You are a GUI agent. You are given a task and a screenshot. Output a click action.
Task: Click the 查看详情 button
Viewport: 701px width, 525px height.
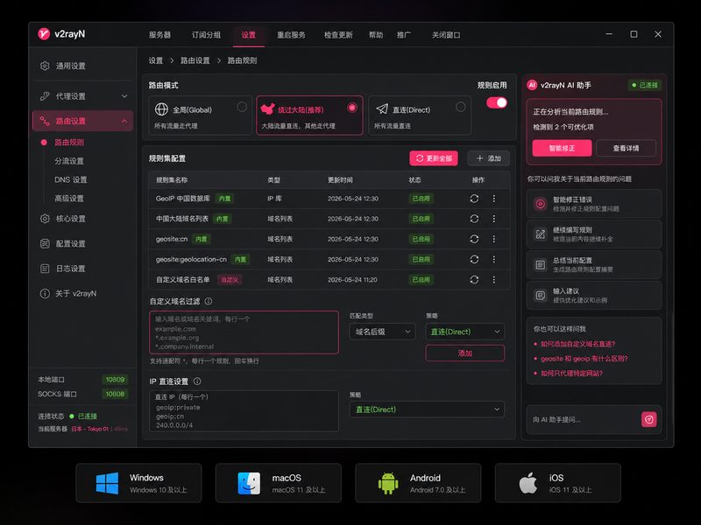click(x=626, y=148)
